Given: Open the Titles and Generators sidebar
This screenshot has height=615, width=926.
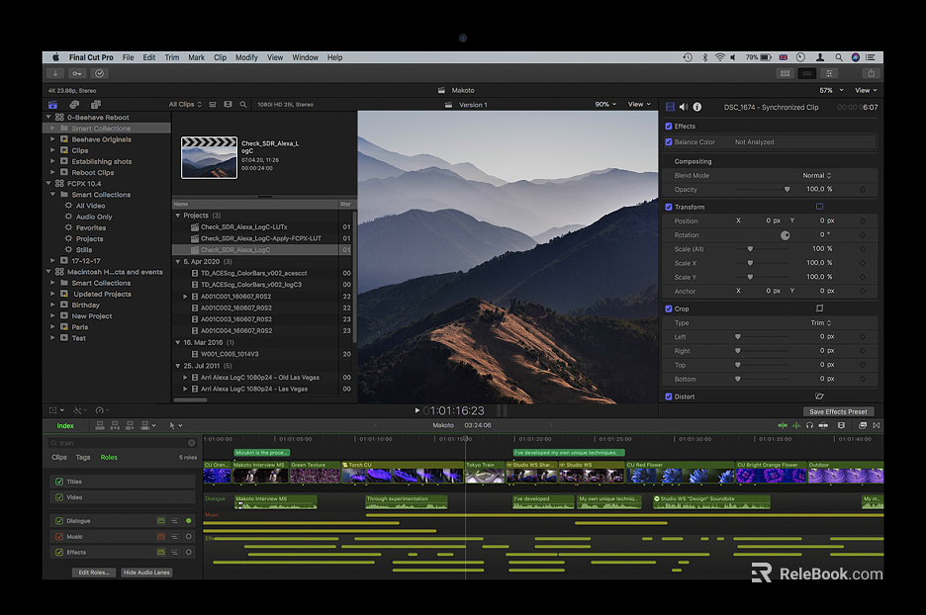Looking at the screenshot, I should 95,104.
